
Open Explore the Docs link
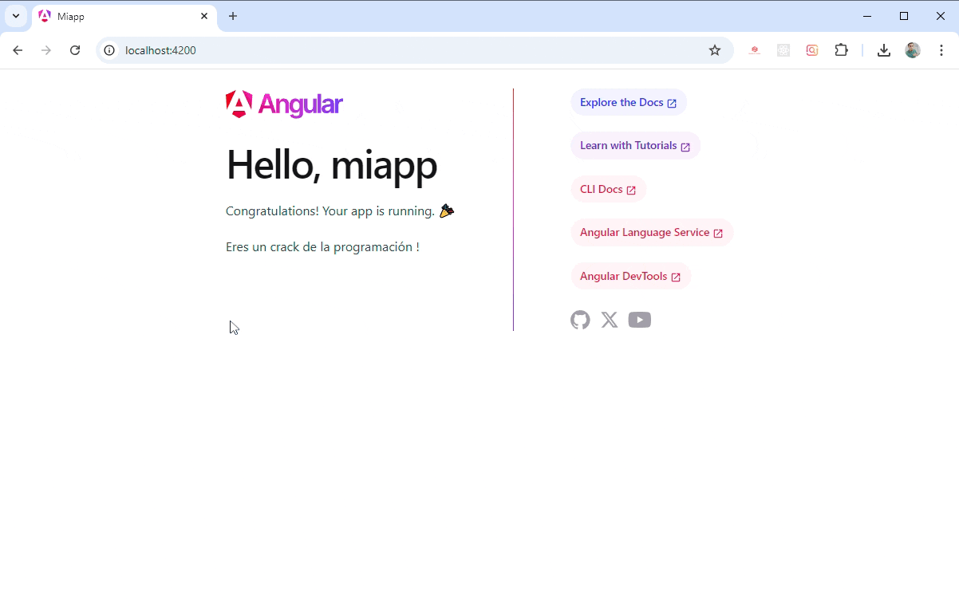(629, 102)
